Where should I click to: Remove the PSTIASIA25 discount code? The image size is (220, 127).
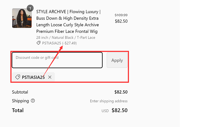pyautogui.click(x=50, y=77)
